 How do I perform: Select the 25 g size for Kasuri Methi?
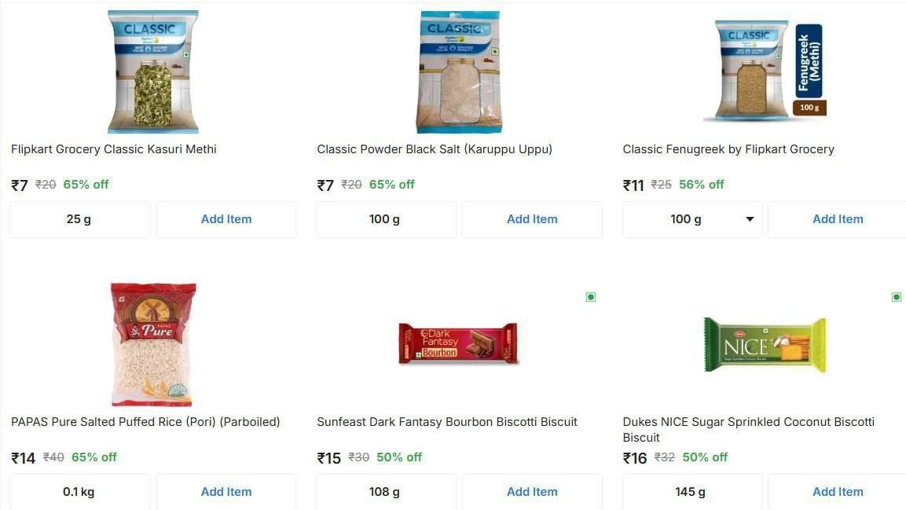tap(79, 219)
